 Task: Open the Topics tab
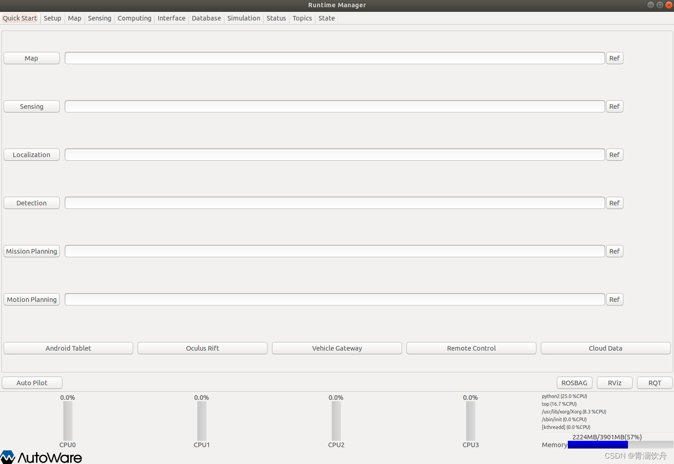coord(302,18)
